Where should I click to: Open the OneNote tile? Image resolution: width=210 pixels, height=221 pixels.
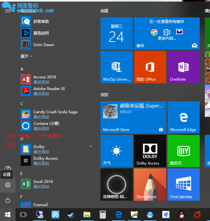184,67
